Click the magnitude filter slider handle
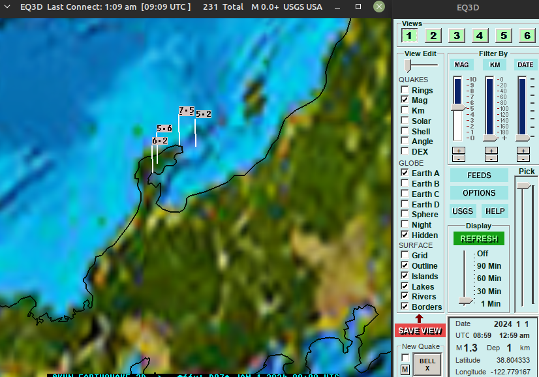The height and width of the screenshot is (377, 539). (x=458, y=108)
